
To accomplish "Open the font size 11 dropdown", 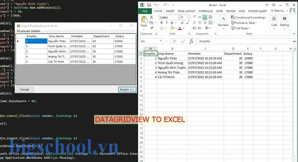I will [x=188, y=17].
